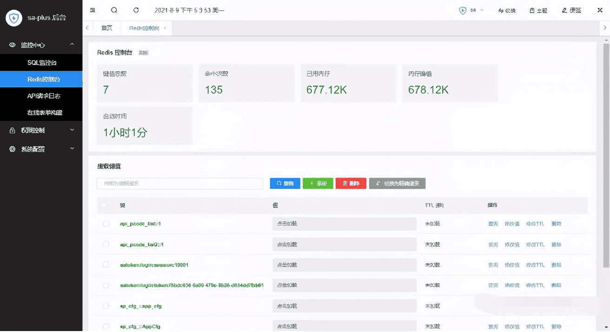Select the Redis控制台 page tab
The height and width of the screenshot is (332, 610).
pyautogui.click(x=144, y=28)
